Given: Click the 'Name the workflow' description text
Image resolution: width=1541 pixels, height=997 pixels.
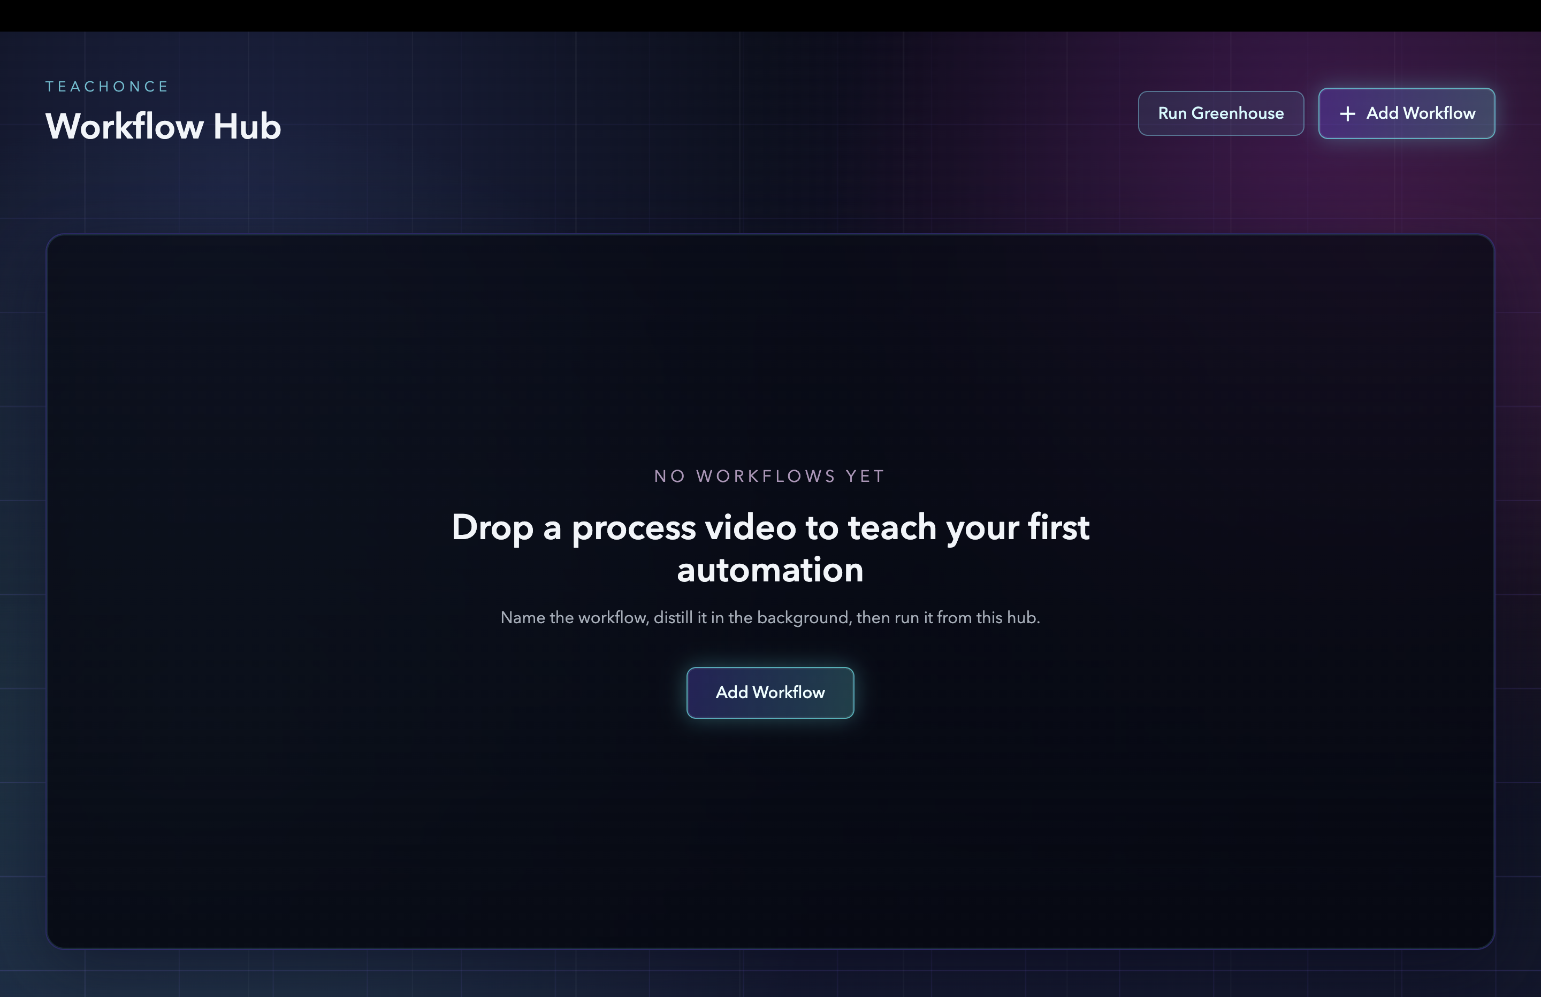Looking at the screenshot, I should click(574, 618).
